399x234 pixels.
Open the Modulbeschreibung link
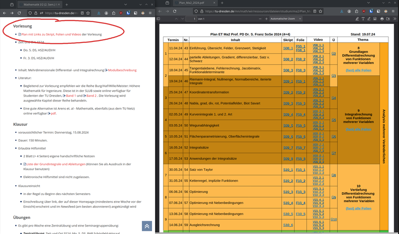click(x=122, y=70)
